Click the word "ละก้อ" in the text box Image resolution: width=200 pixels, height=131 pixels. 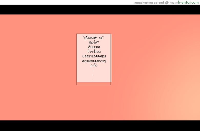tap(94, 66)
